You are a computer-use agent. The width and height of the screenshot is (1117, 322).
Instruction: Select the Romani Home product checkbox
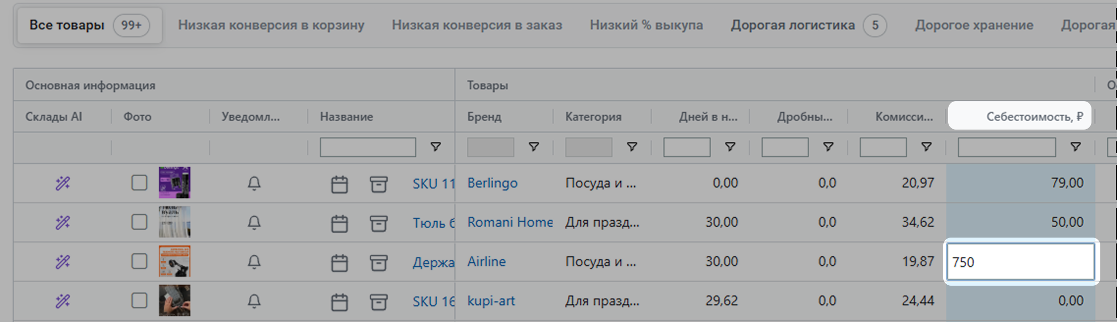(139, 222)
